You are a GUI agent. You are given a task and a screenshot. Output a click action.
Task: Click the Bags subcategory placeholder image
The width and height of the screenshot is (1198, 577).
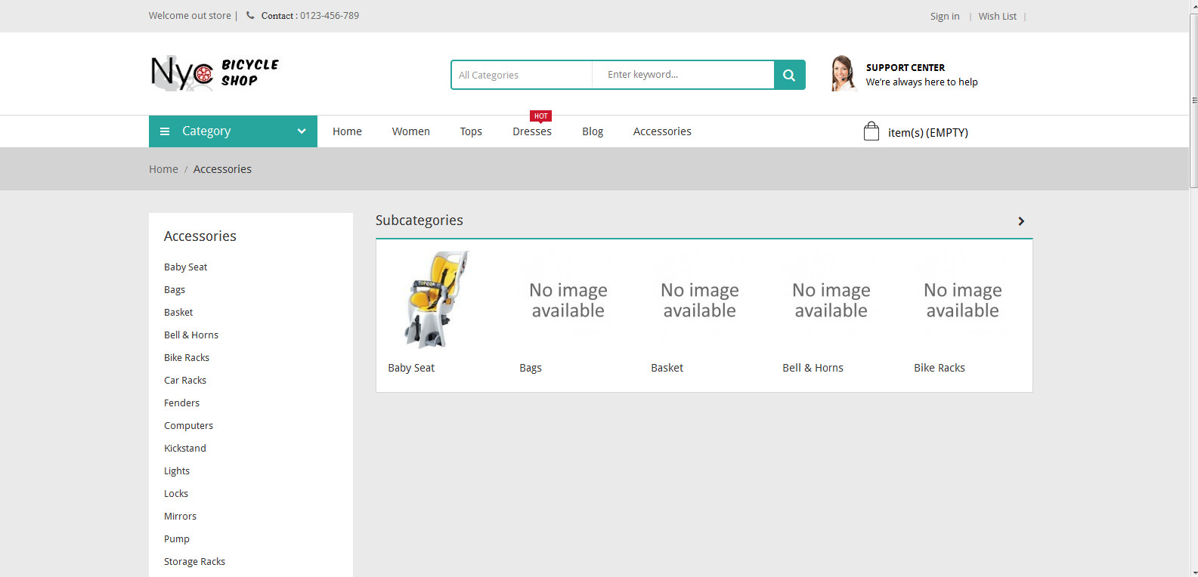coord(568,300)
